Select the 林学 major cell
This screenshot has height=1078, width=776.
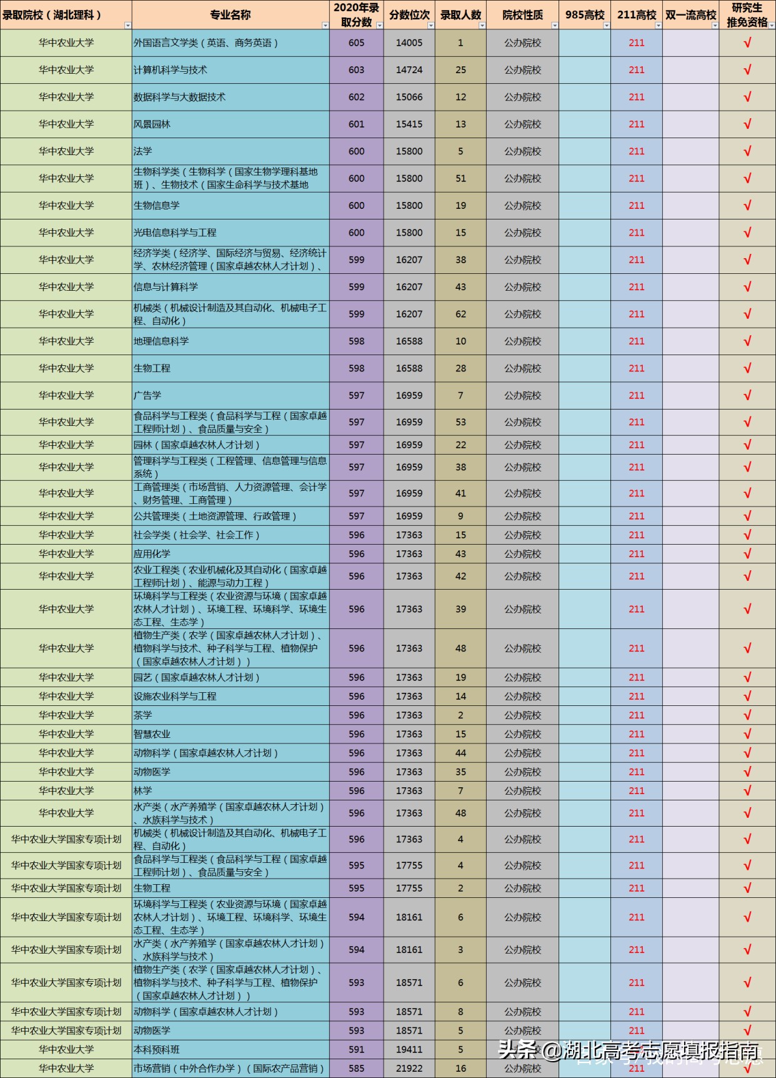point(231,791)
